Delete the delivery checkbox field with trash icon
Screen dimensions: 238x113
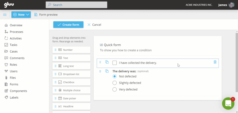pyautogui.click(x=215, y=62)
